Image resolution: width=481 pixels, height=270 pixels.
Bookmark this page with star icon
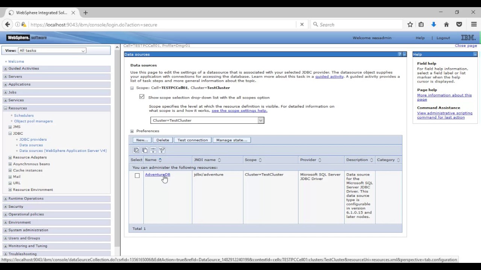[x=410, y=24]
